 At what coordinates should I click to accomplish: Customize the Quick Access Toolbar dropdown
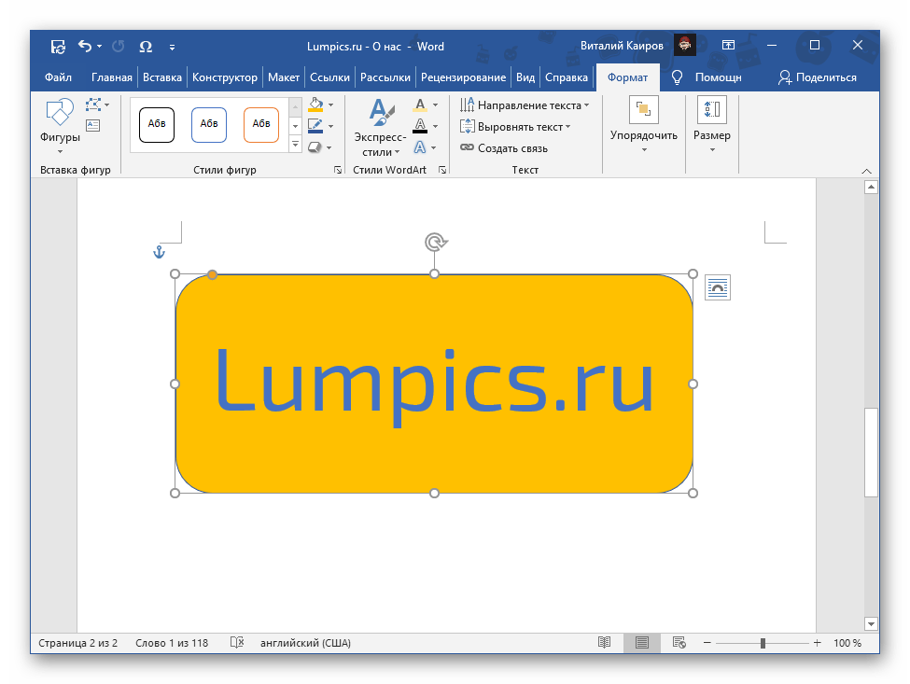click(x=172, y=48)
